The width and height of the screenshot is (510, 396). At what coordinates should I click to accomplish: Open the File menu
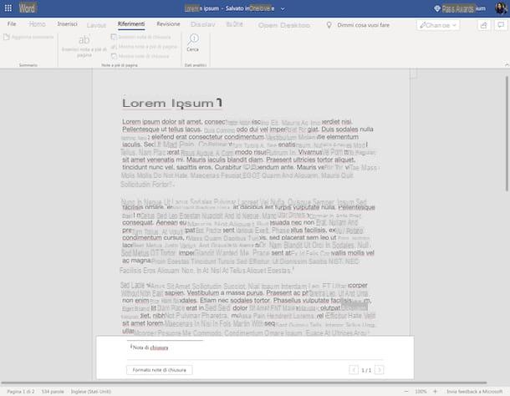12,24
